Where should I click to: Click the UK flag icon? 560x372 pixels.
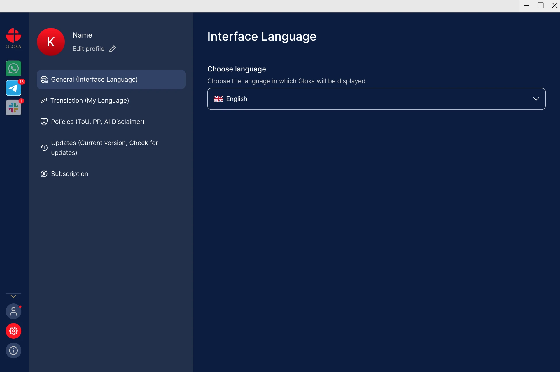click(218, 99)
